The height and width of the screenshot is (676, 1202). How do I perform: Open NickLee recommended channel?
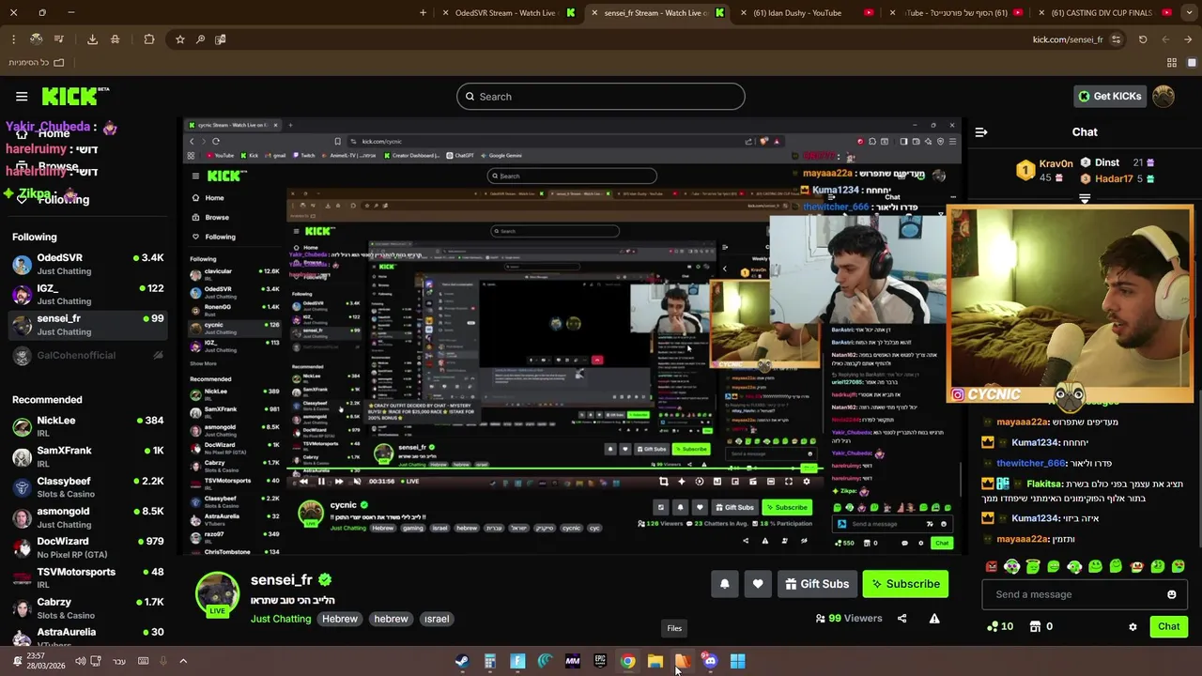pos(89,426)
